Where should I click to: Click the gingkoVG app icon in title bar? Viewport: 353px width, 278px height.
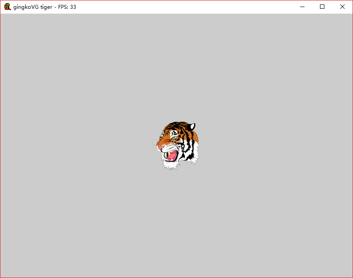pos(7,7)
